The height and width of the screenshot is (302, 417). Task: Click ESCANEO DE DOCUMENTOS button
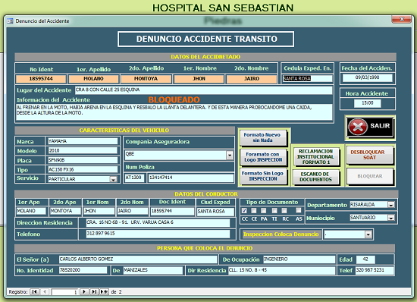tap(315, 177)
